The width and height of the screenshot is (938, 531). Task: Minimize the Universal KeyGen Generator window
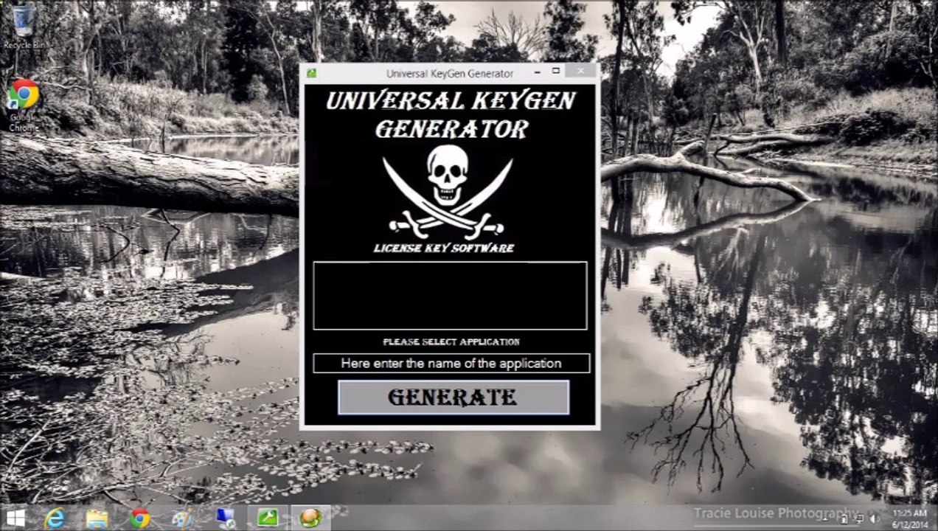pos(537,72)
